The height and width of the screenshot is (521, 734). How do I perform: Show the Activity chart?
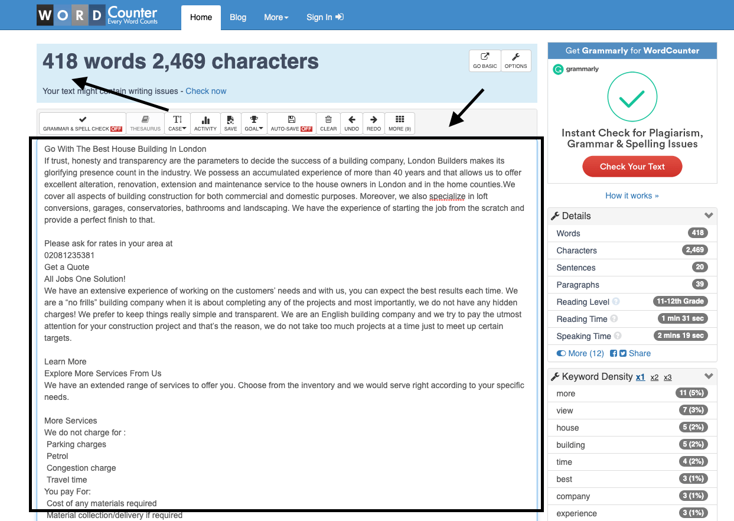coord(205,123)
